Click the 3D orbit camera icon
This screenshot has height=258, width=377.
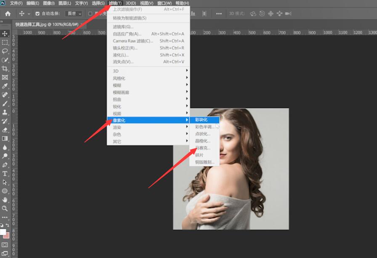click(x=253, y=14)
